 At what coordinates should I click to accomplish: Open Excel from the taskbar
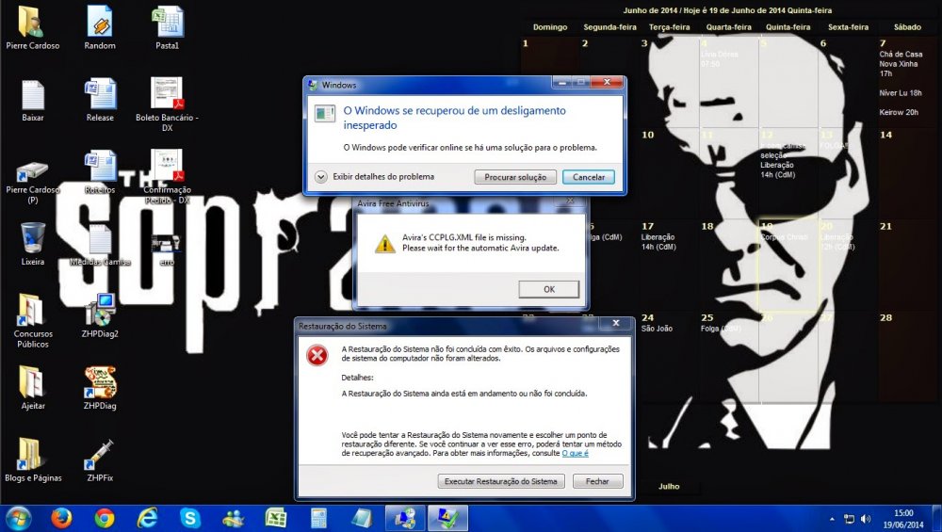click(x=276, y=518)
